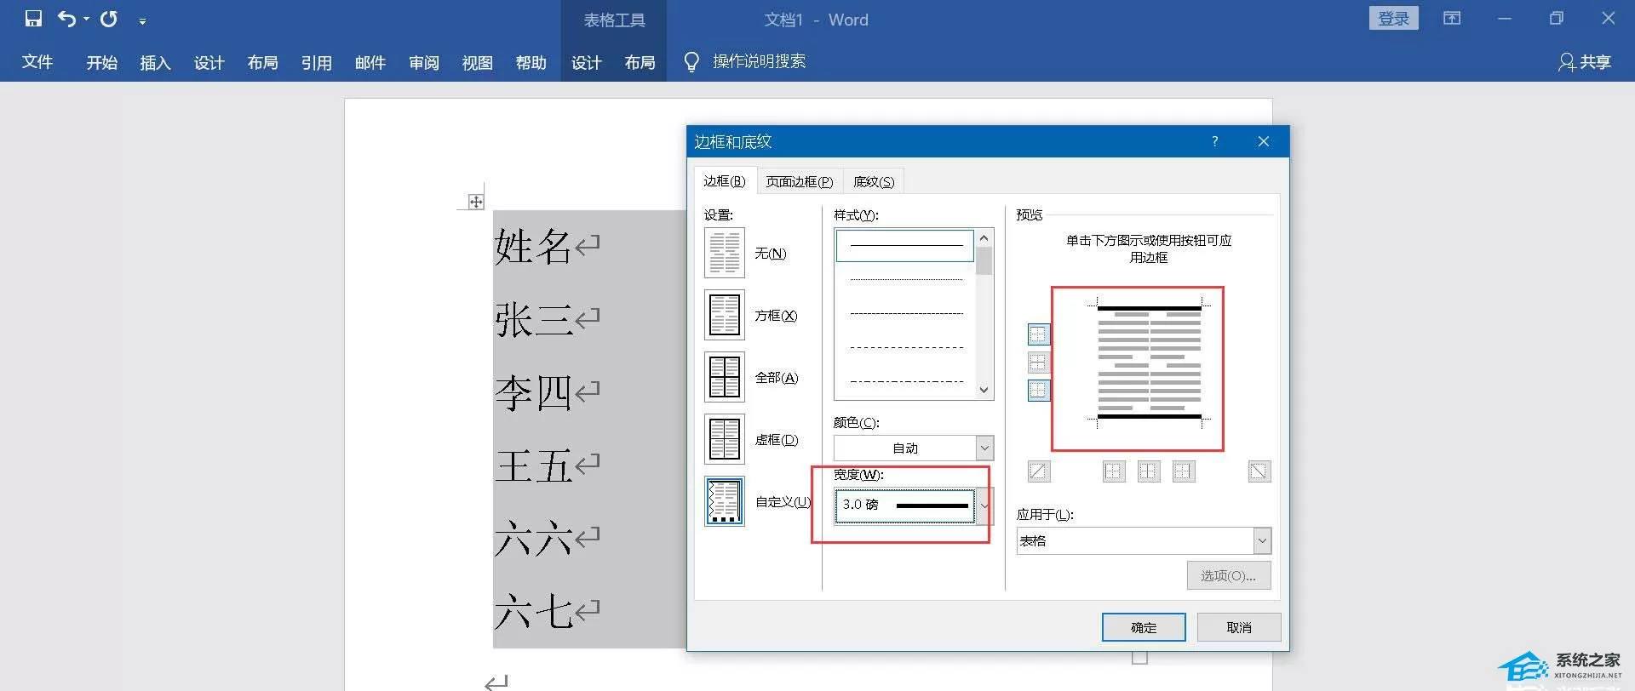Minimize the Word window
This screenshot has height=691, width=1635.
1505,18
